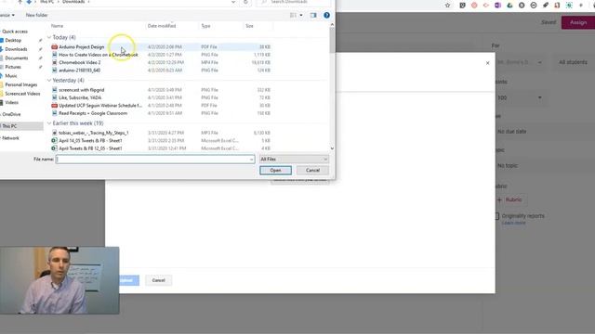Open Videos folder in sidebar

click(x=11, y=103)
